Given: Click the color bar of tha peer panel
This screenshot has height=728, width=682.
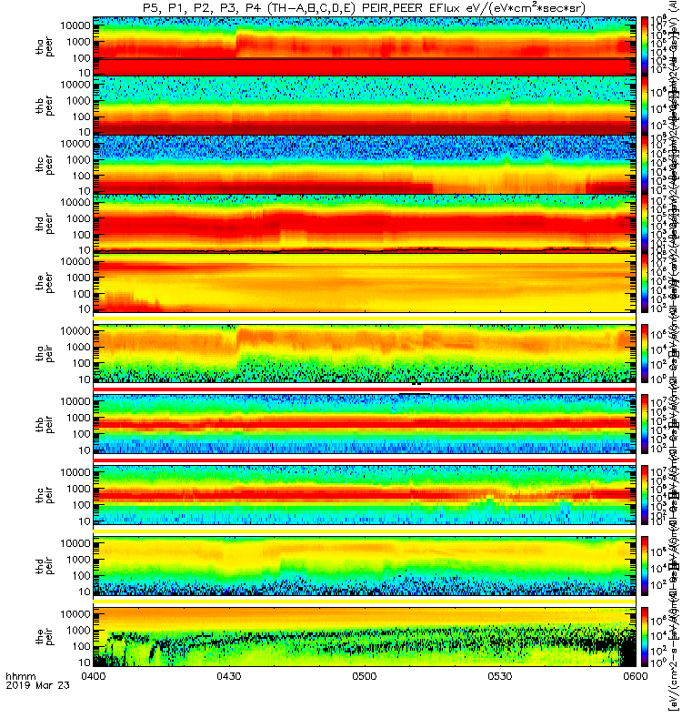Looking at the screenshot, I should 645,45.
